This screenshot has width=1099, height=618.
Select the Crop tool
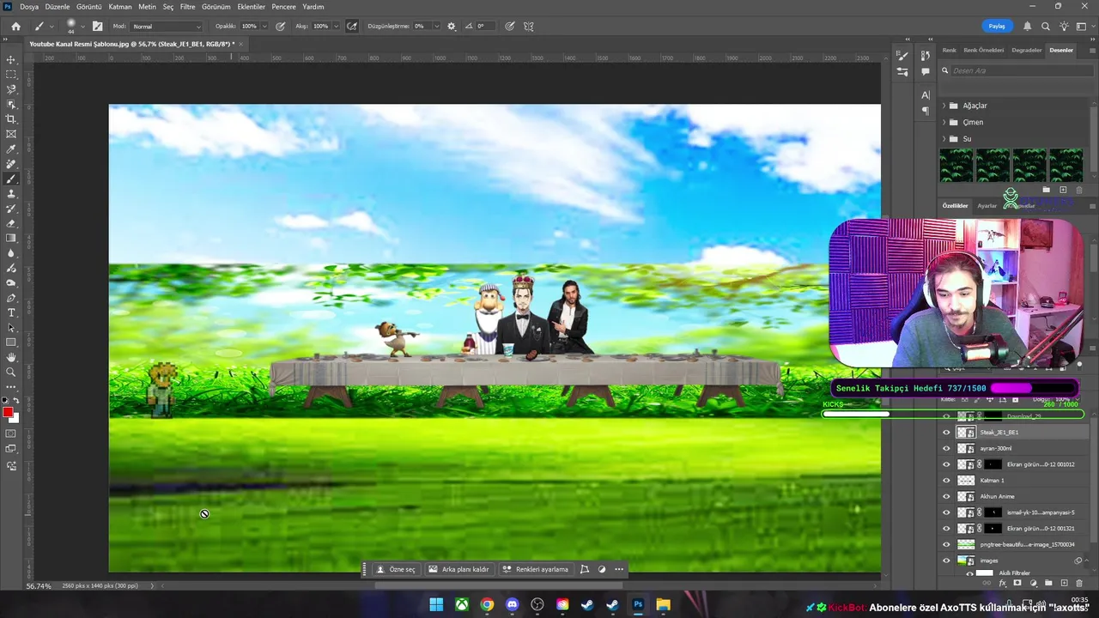click(11, 119)
